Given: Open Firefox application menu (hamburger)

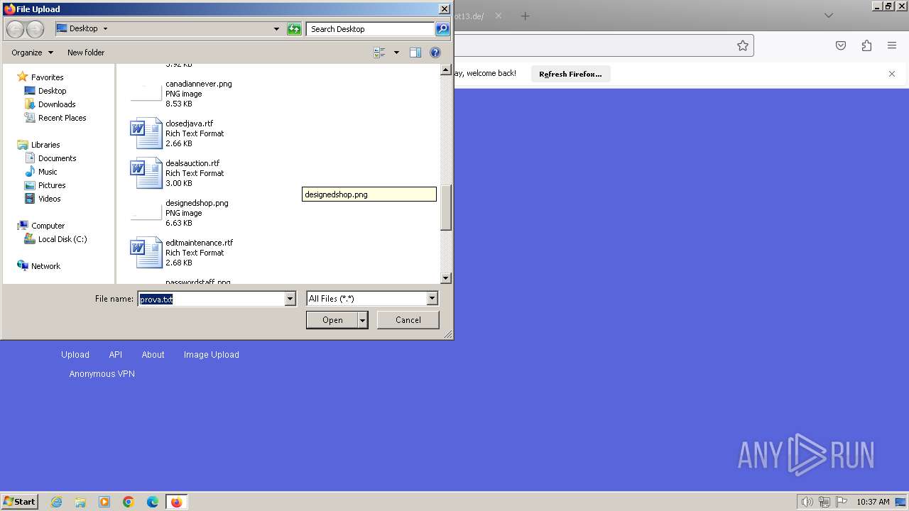Looking at the screenshot, I should pos(892,45).
